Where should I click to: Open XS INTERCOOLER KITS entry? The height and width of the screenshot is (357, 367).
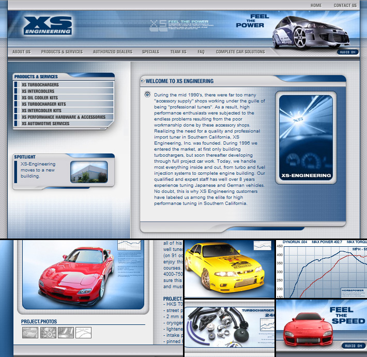coord(64,111)
